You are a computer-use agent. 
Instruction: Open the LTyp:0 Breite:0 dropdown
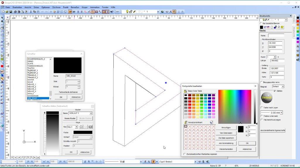point(195,162)
